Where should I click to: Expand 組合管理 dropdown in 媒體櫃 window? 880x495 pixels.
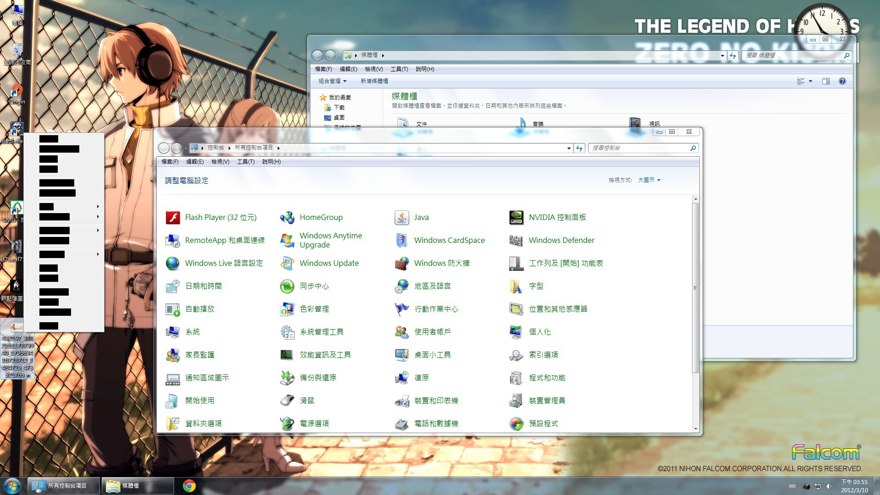[x=333, y=81]
